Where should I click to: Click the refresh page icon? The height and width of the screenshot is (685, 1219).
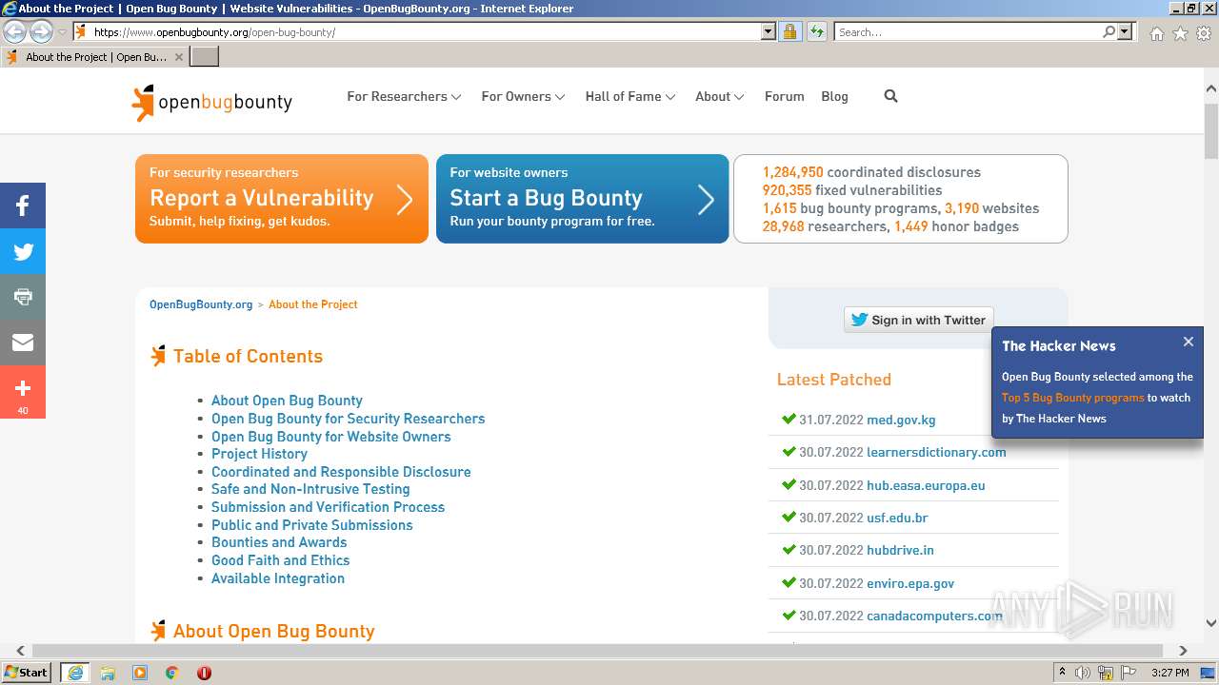[816, 31]
